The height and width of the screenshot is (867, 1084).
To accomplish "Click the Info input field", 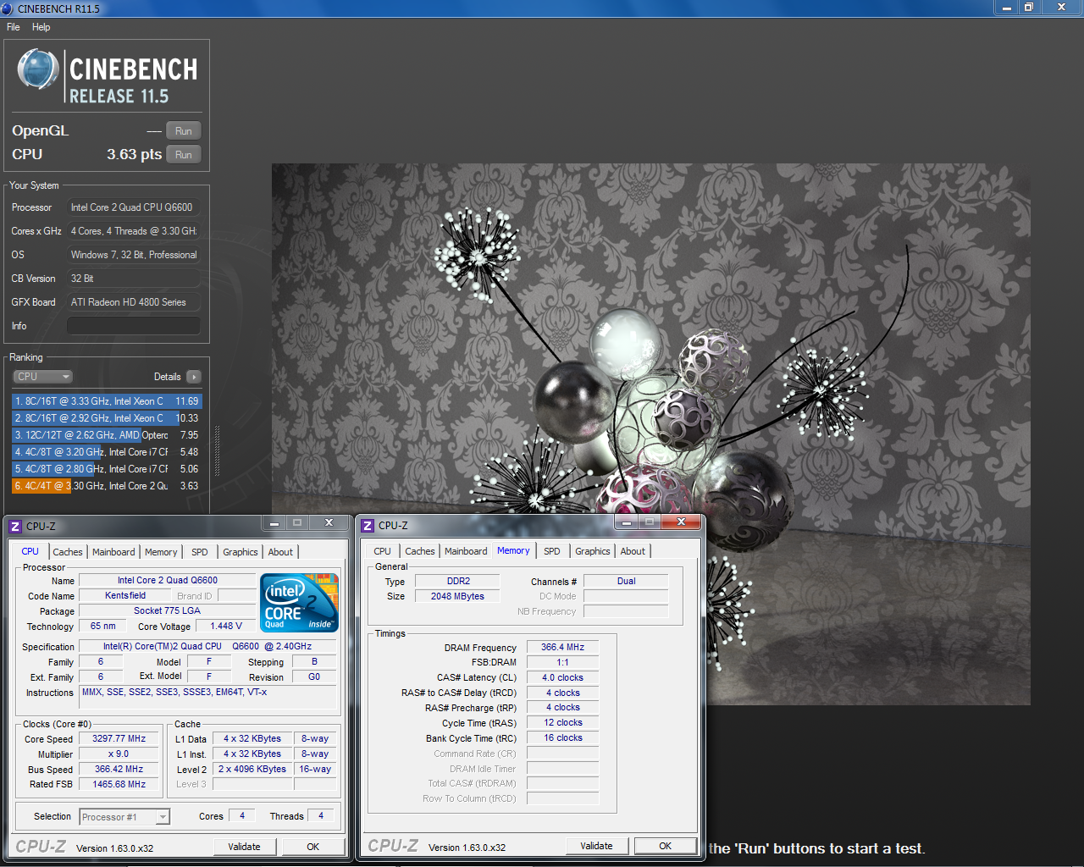I will (134, 326).
